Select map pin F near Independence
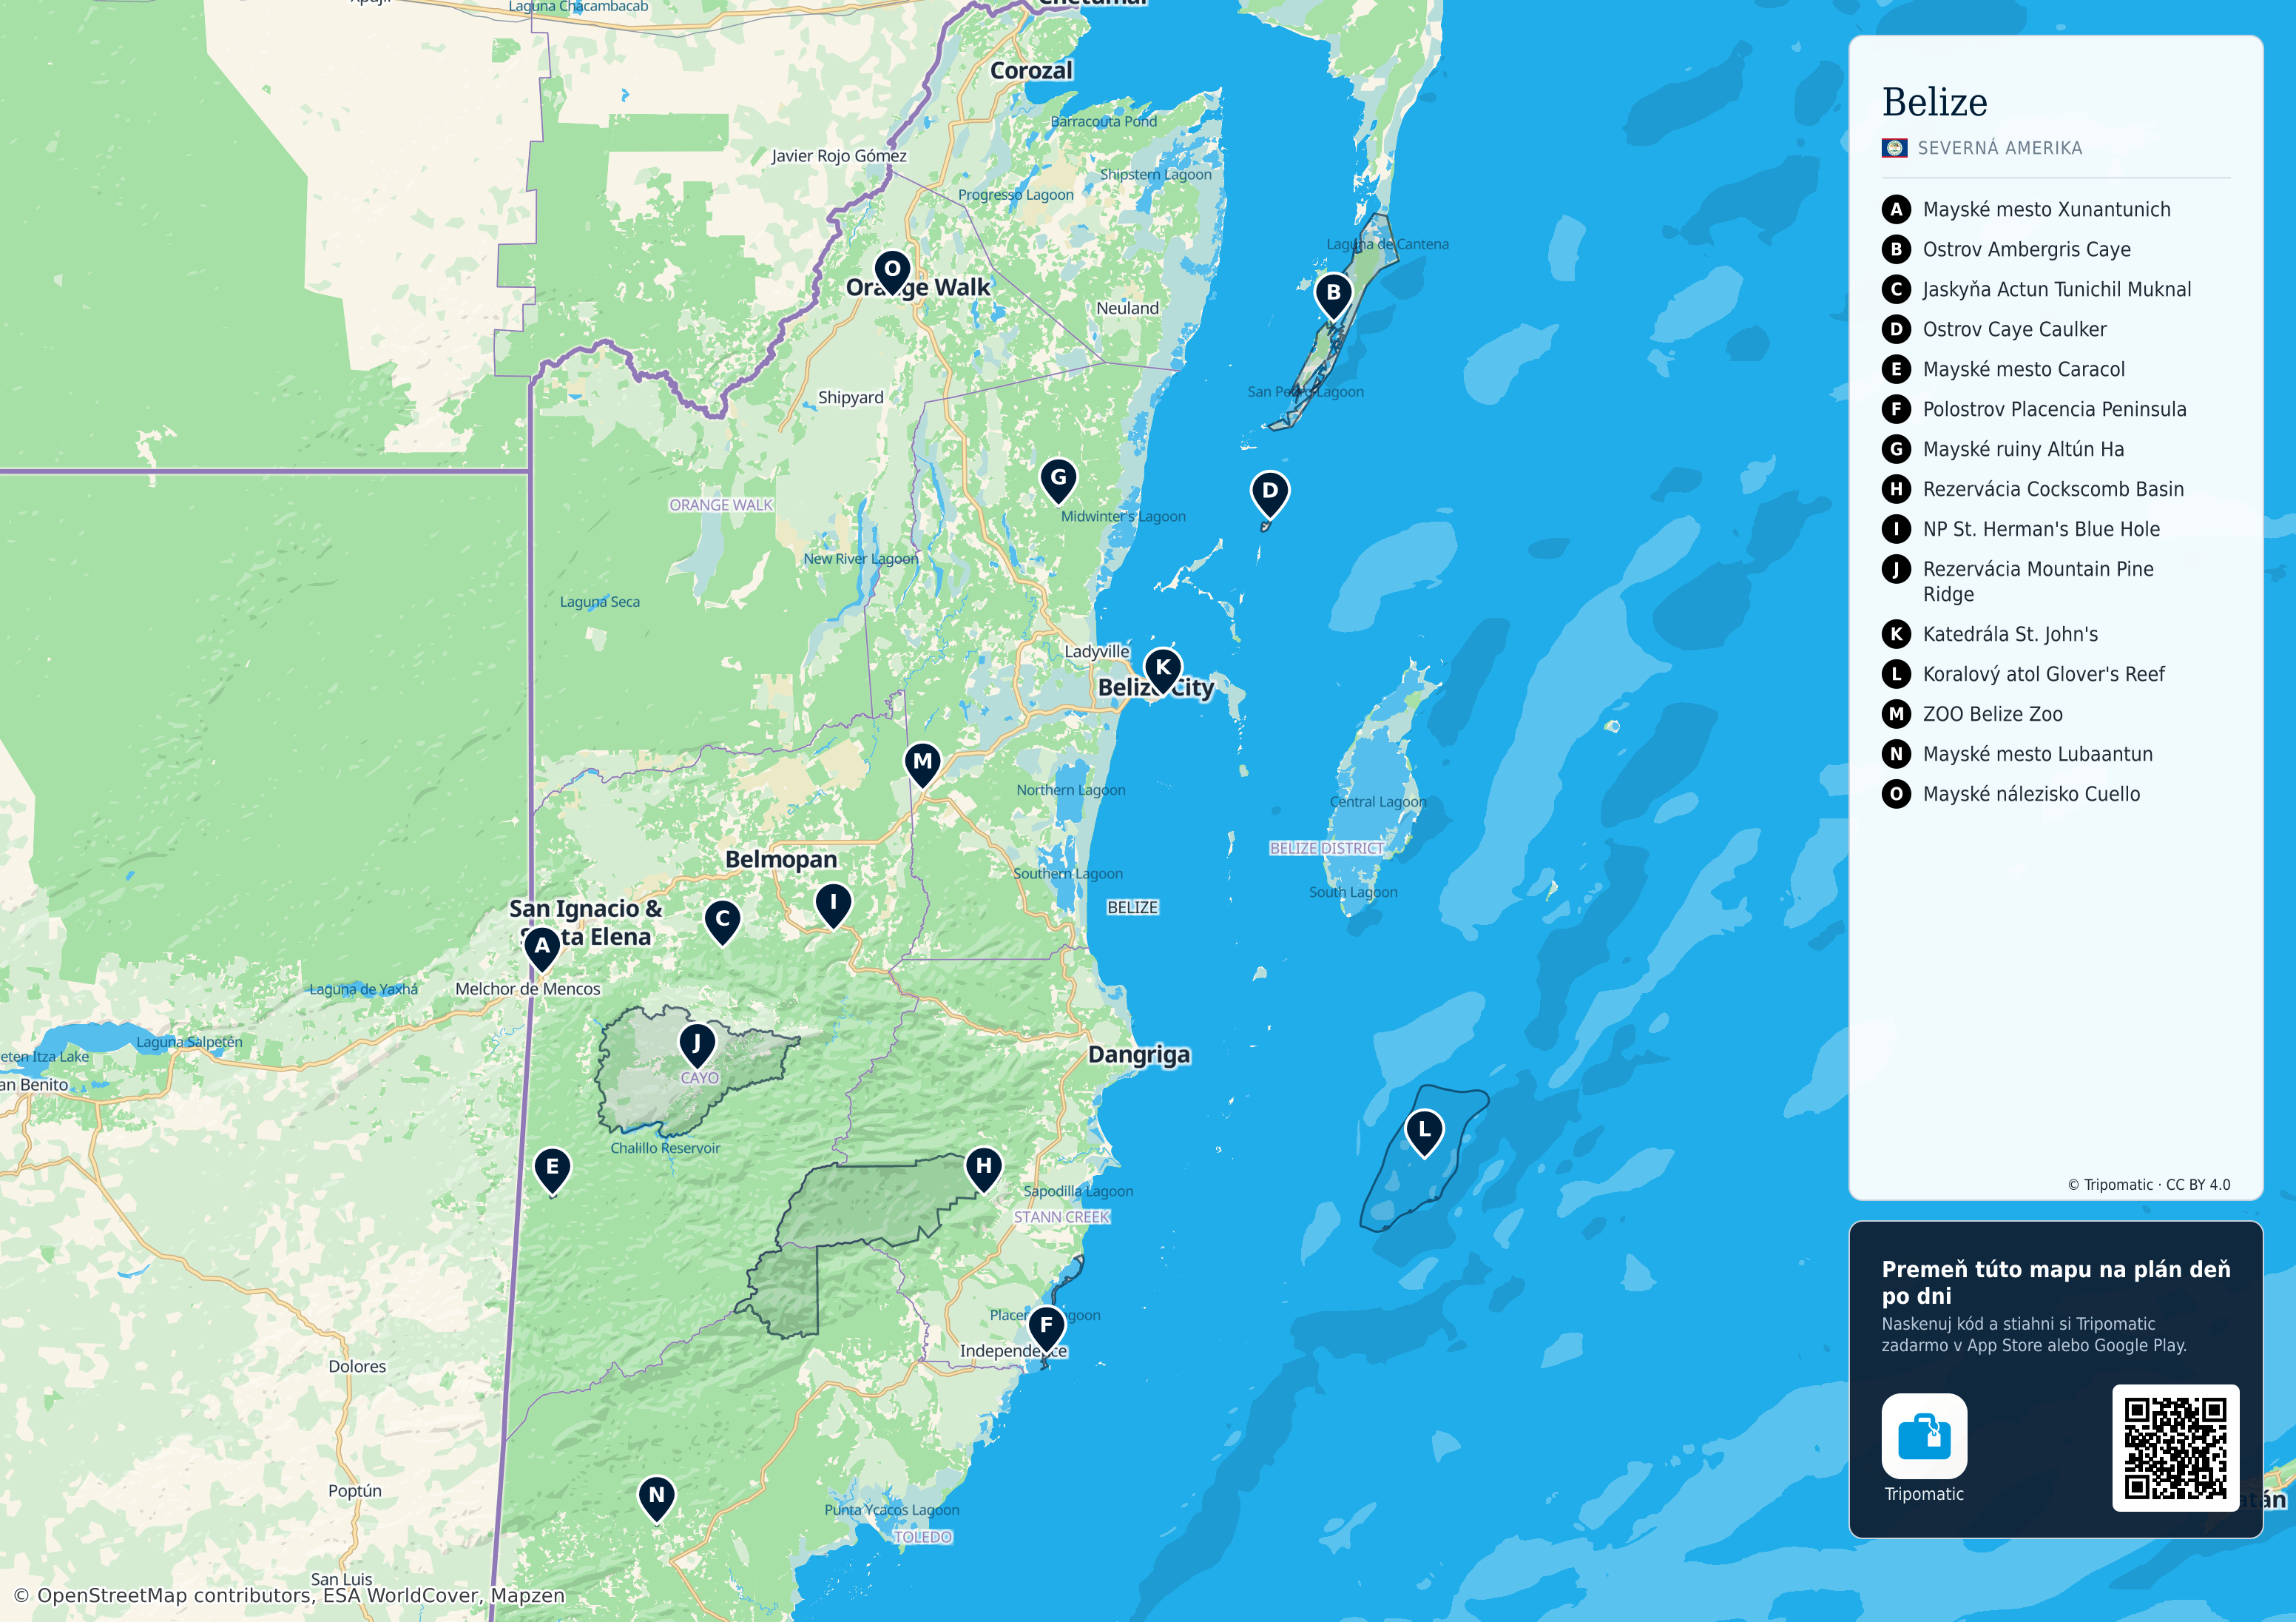 [1046, 1327]
